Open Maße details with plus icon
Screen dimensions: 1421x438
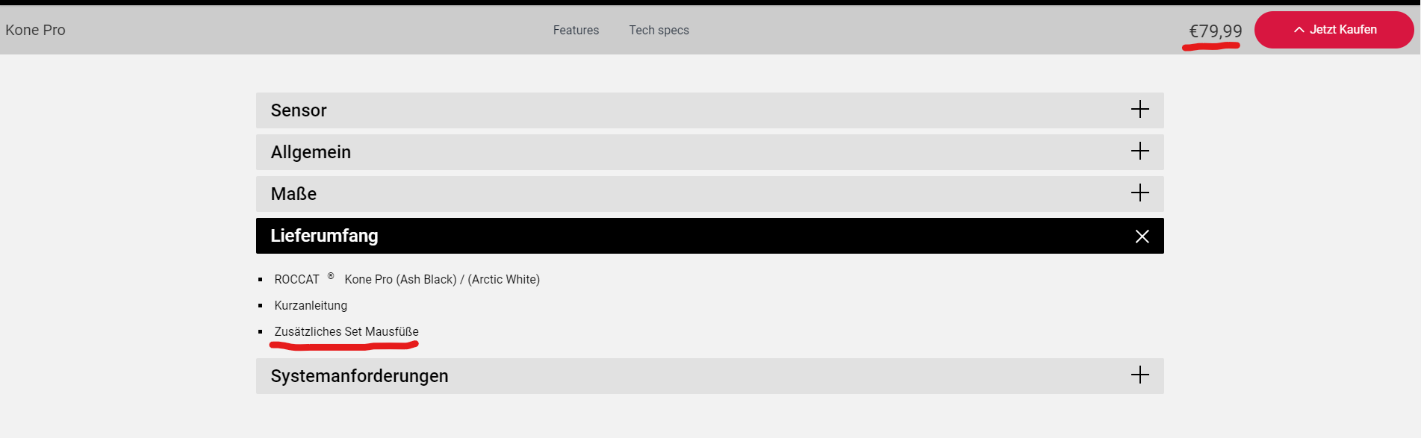coord(1139,193)
